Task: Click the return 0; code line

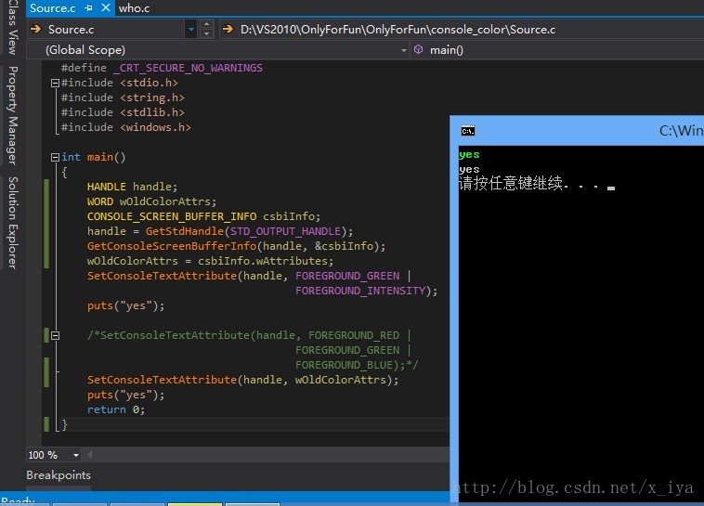Action: [x=116, y=409]
